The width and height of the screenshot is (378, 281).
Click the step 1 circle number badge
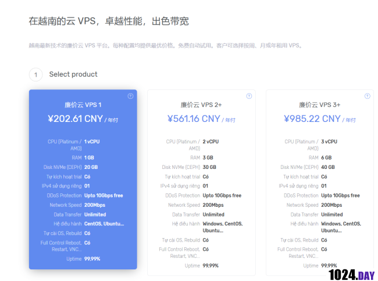tap(35, 74)
